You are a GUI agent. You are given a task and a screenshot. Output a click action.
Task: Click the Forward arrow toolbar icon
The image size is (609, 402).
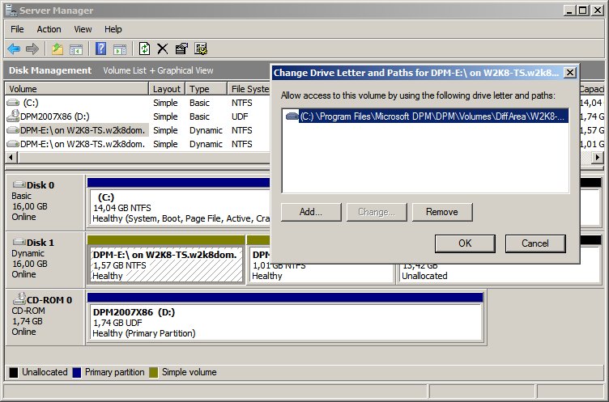pyautogui.click(x=32, y=49)
